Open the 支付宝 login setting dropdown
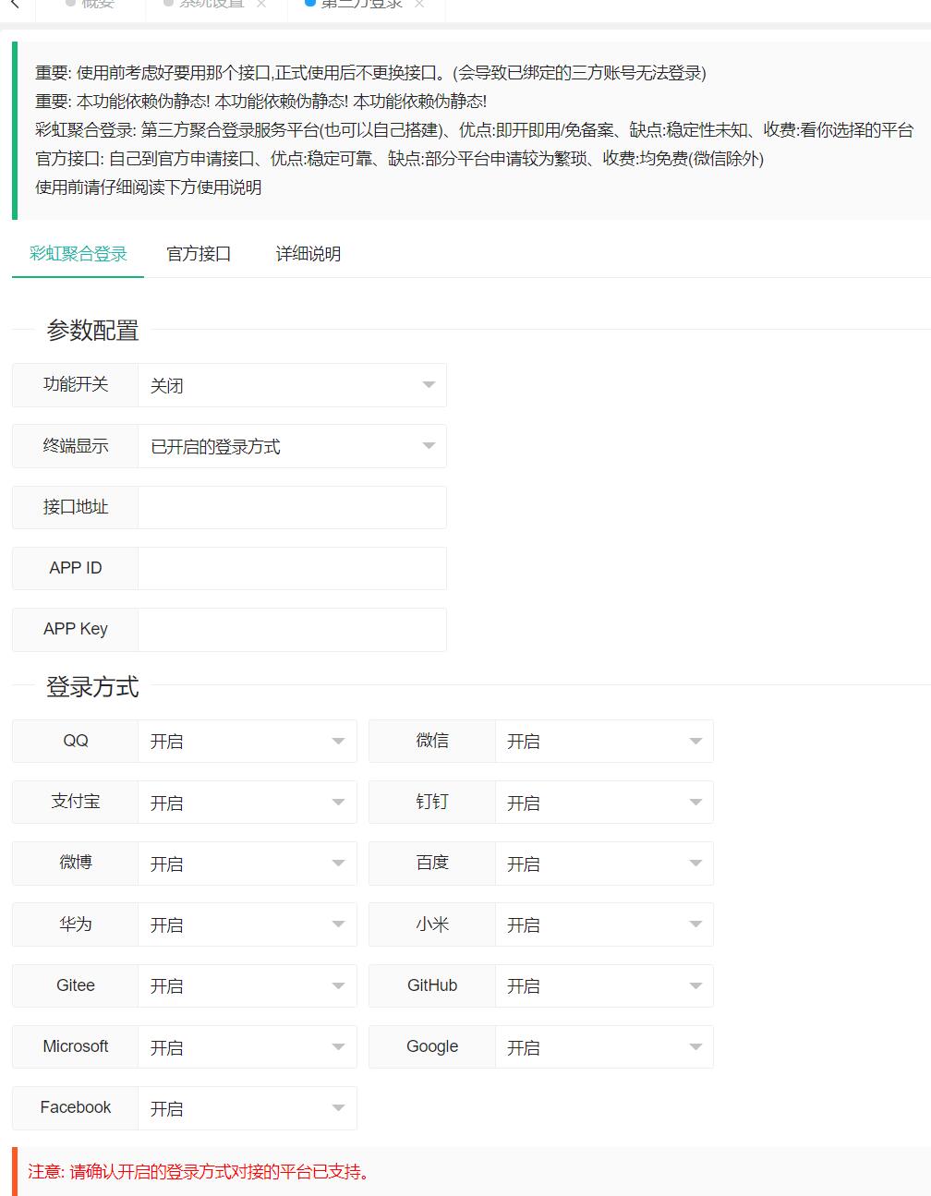 pyautogui.click(x=247, y=802)
